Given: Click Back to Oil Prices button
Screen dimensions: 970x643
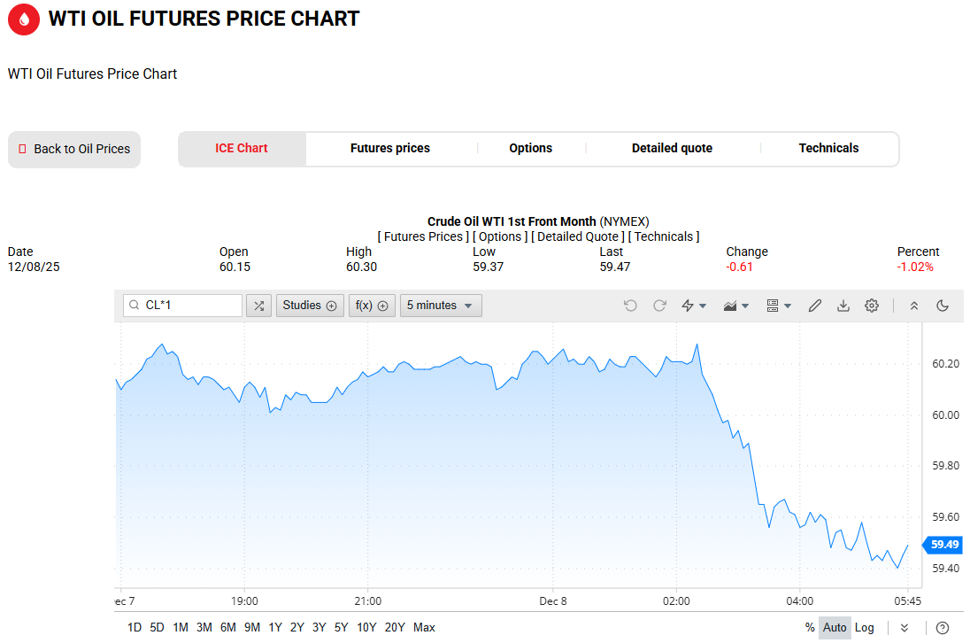Looking at the screenshot, I should tap(74, 149).
